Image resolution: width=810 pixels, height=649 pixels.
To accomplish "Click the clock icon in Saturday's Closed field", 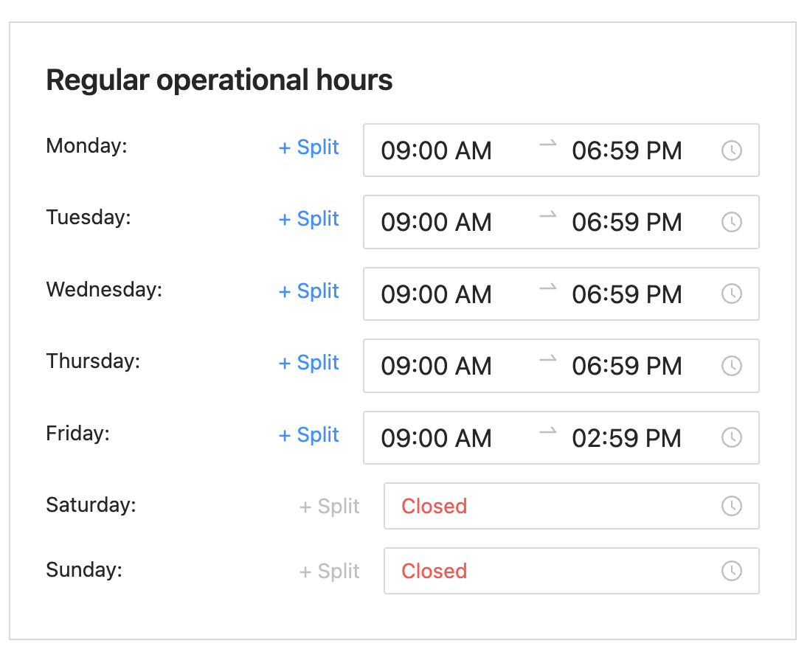I will (732, 506).
